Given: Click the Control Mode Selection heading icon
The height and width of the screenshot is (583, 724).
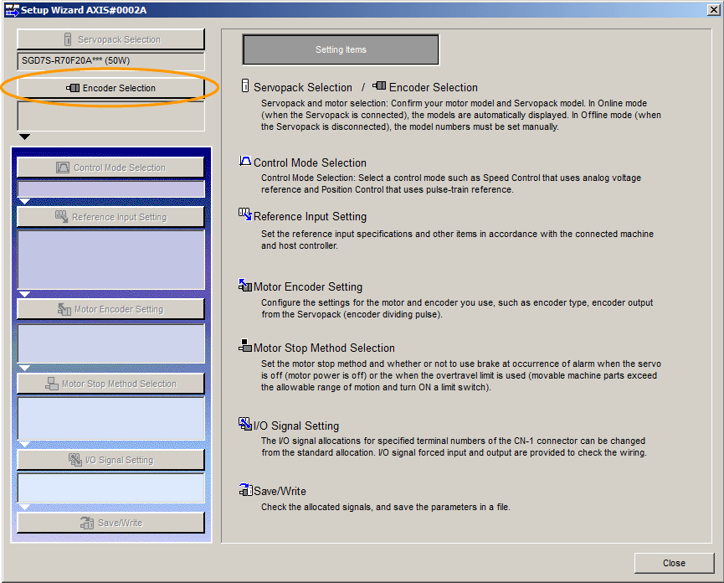Looking at the screenshot, I should (245, 162).
